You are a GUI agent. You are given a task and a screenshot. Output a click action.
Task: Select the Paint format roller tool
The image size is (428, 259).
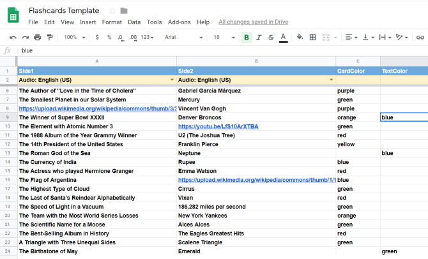pos(50,38)
